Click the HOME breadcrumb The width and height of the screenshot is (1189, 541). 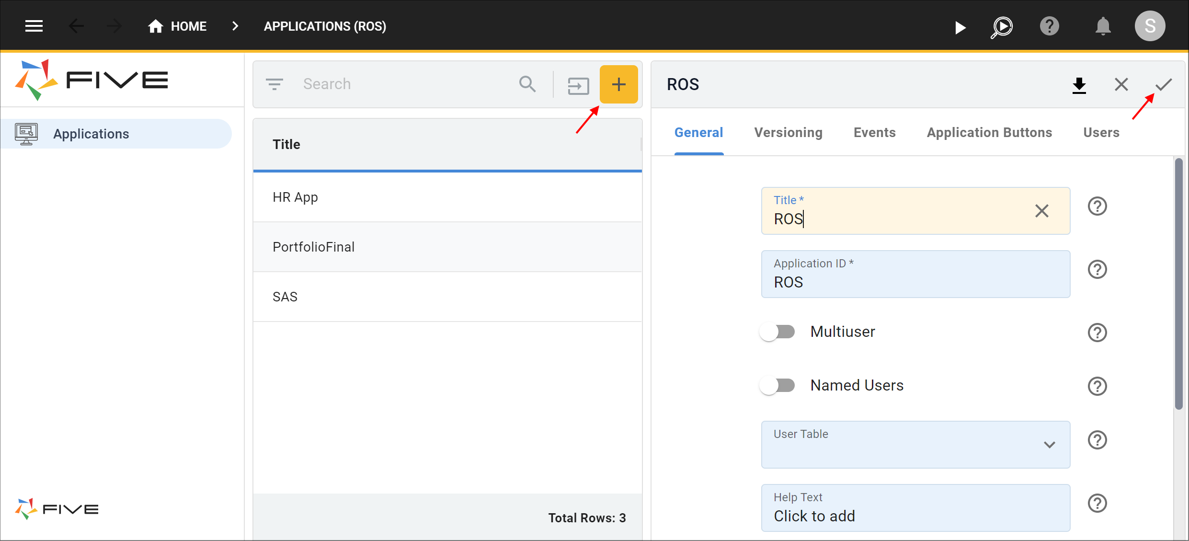coord(177,26)
